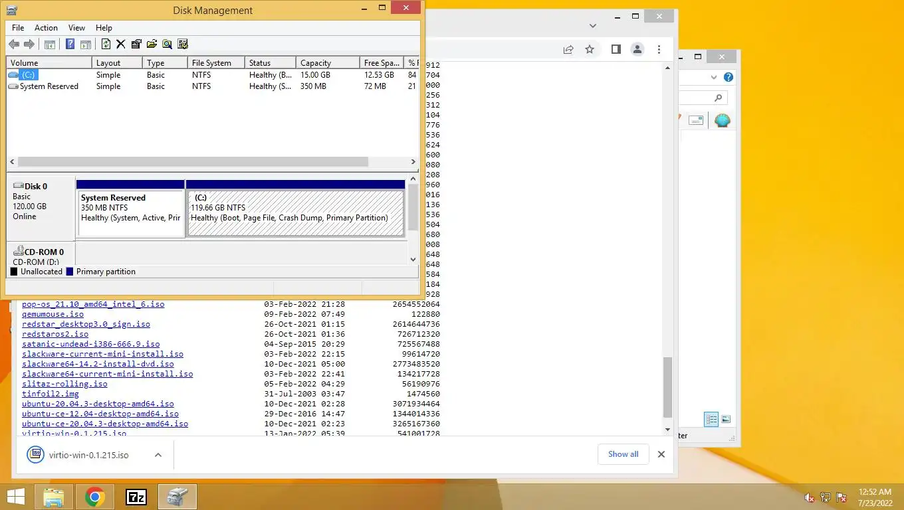Open the Help menu
This screenshot has height=510, width=904.
click(104, 28)
